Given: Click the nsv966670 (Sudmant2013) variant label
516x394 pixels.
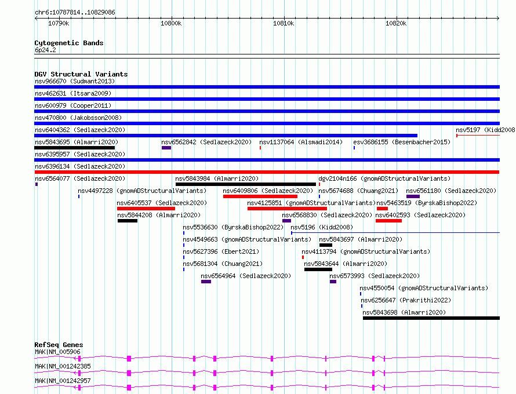Looking at the screenshot, I should pos(75,81).
